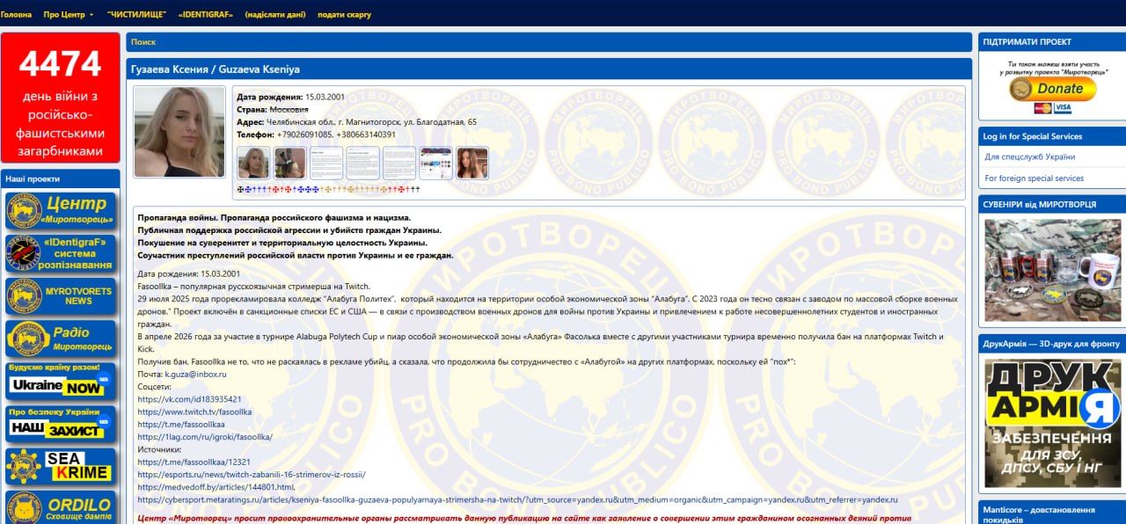Open the esports.ru news source link
The image size is (1126, 524).
click(x=252, y=474)
